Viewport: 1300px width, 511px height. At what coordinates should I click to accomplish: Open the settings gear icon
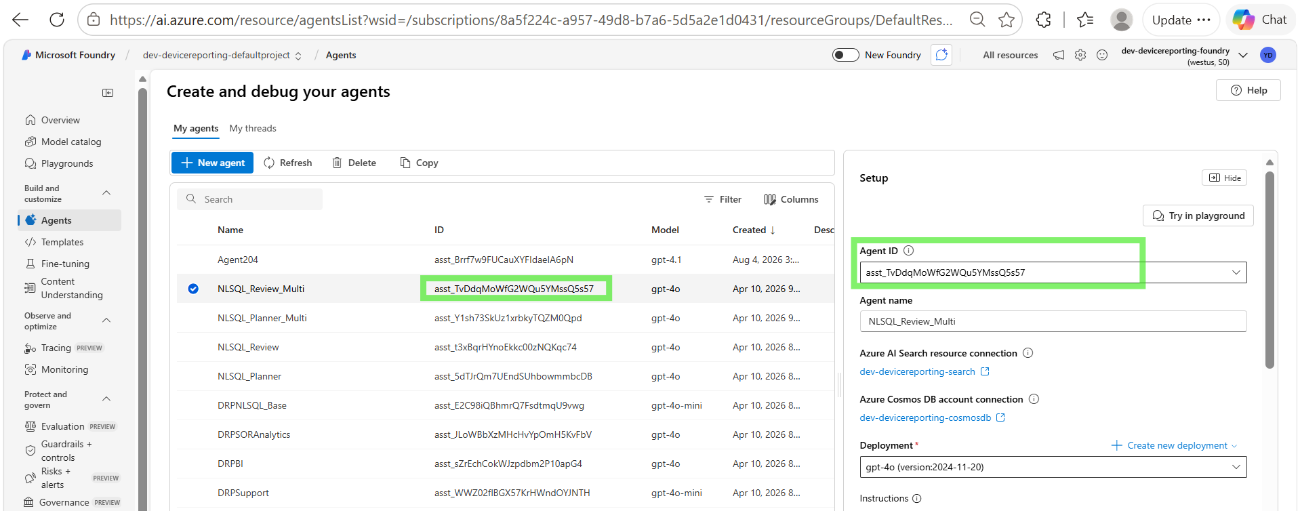click(x=1080, y=55)
